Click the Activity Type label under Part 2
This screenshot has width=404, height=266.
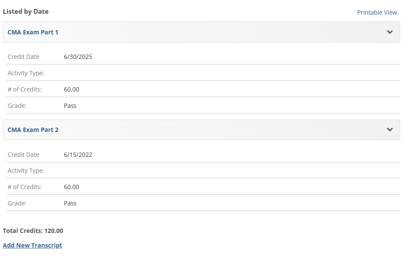pyautogui.click(x=26, y=171)
